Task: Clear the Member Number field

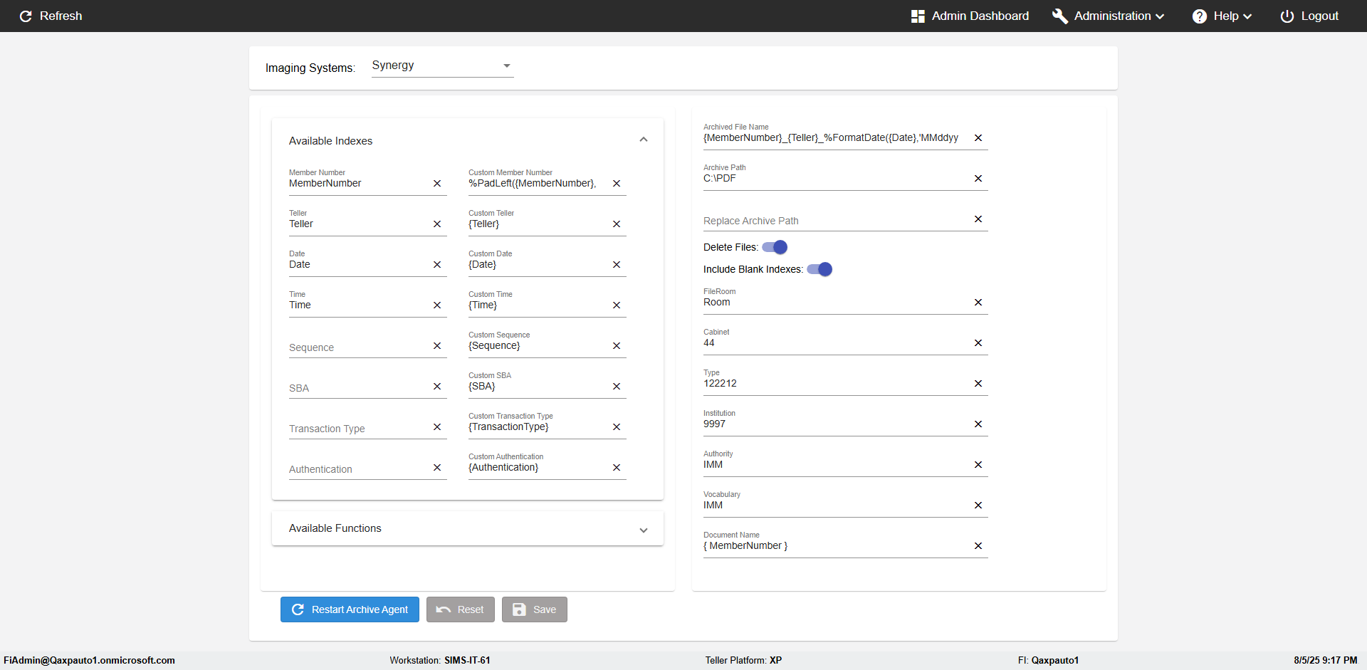Action: (x=437, y=184)
